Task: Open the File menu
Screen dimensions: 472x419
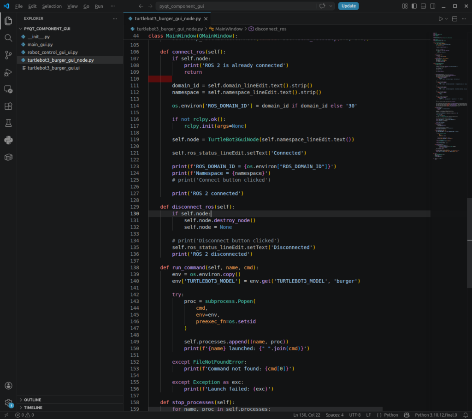Action: click(18, 6)
